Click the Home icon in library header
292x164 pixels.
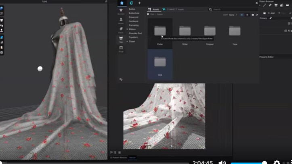pos(122,3)
